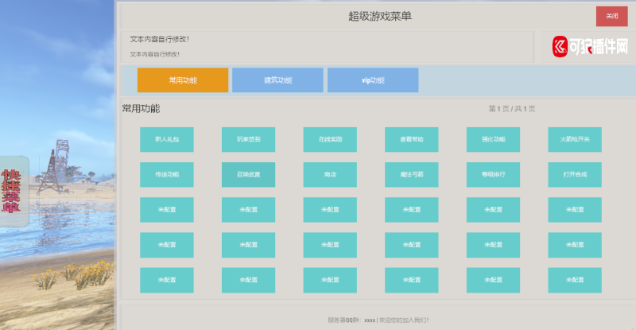The image size is (636, 330).
Task: Select the 魔法弓箭 button
Action: pos(412,174)
